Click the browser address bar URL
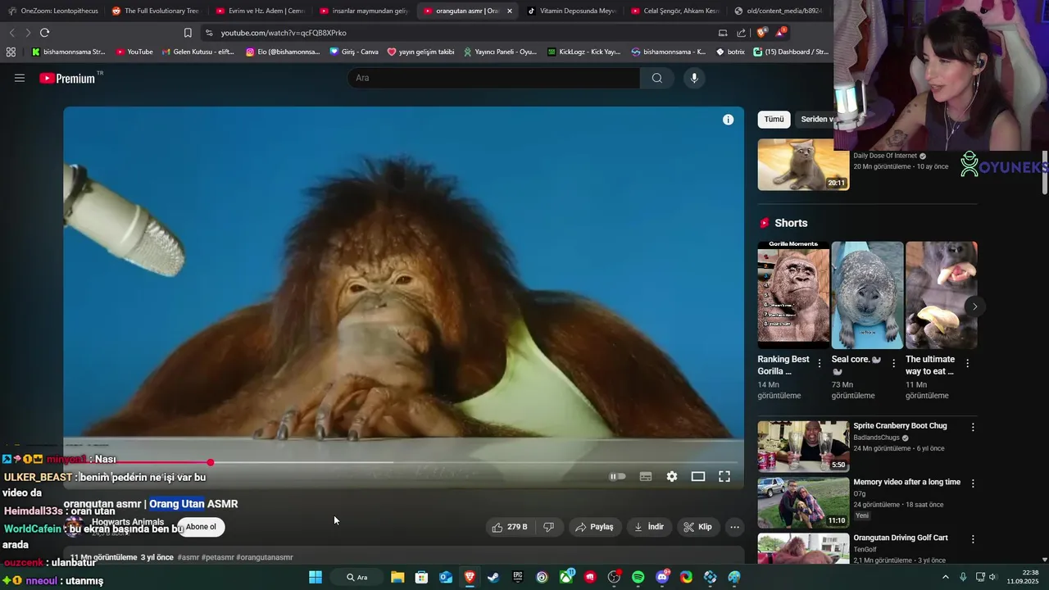 coord(284,33)
